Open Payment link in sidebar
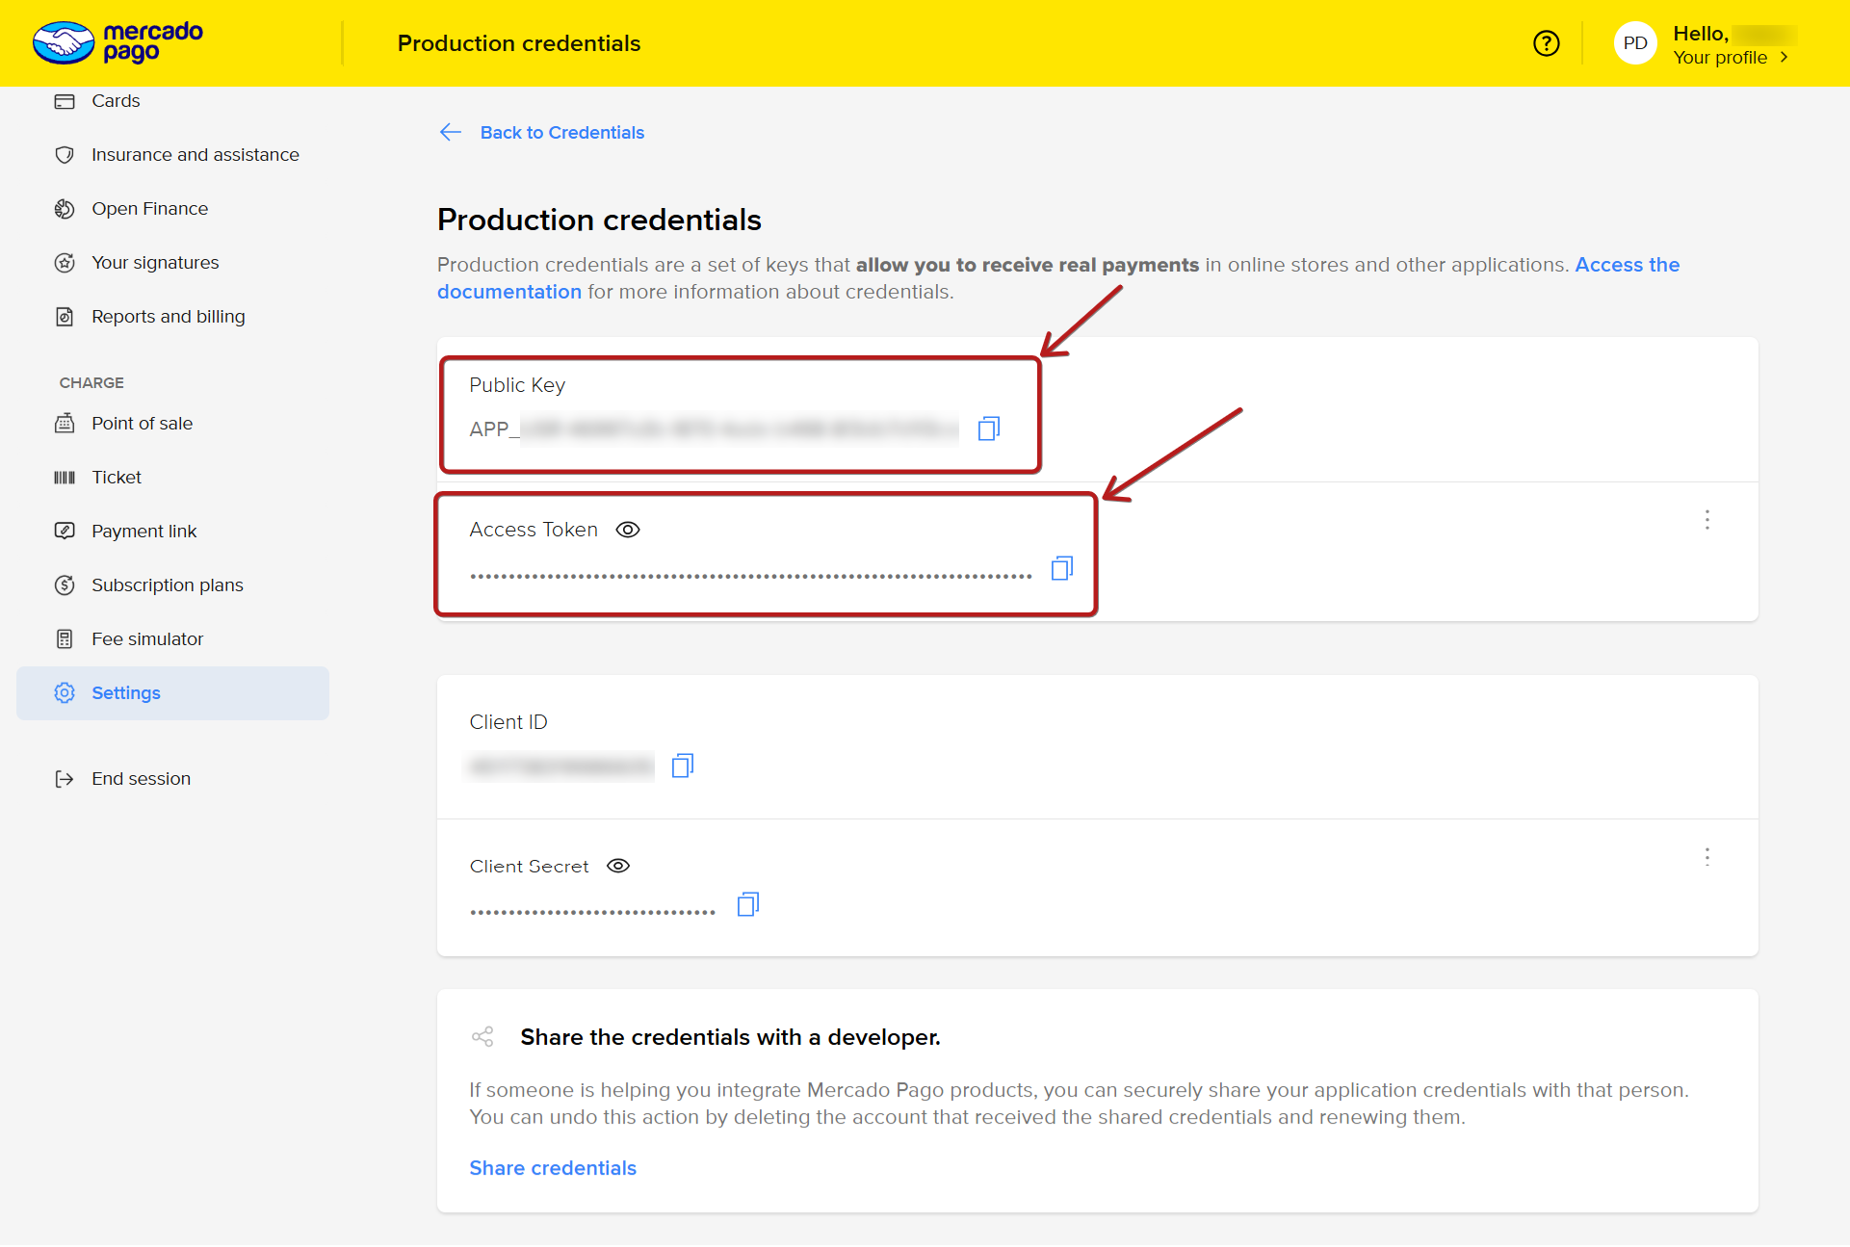The image size is (1850, 1247). click(143, 531)
